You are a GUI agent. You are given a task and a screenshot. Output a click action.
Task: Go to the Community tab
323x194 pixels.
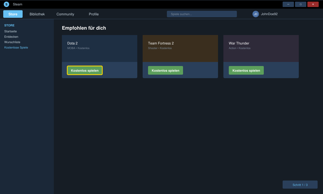click(65, 14)
